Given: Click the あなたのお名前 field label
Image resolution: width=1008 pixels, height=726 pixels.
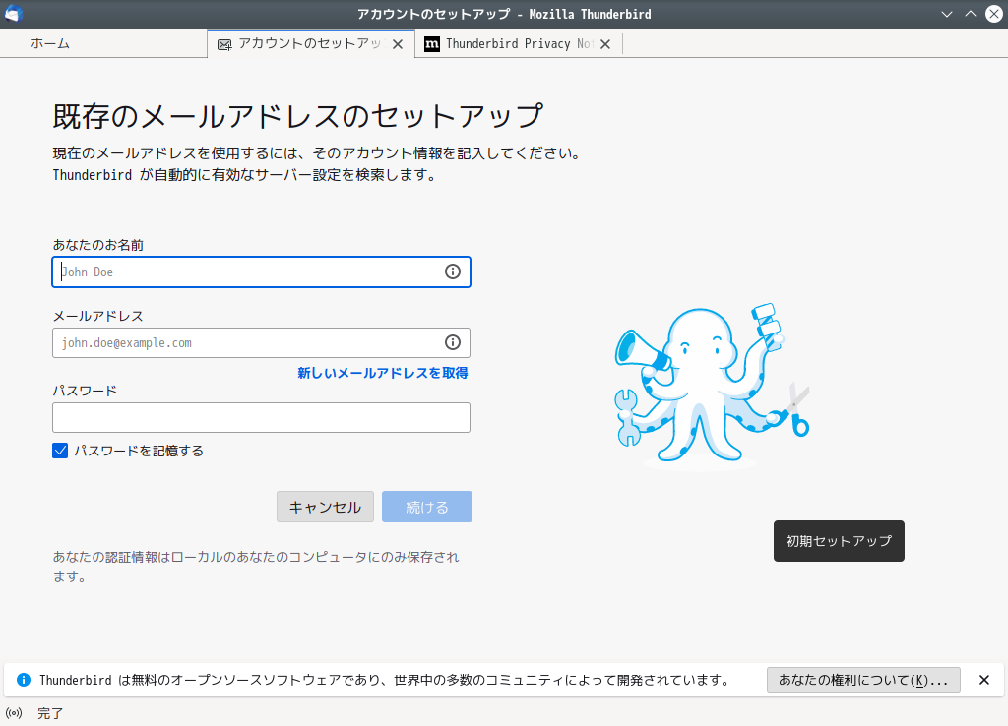Looking at the screenshot, I should coord(97,245).
